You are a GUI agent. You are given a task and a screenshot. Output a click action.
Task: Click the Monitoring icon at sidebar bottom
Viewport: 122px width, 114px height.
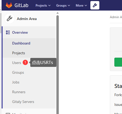pyautogui.click(x=8, y=113)
